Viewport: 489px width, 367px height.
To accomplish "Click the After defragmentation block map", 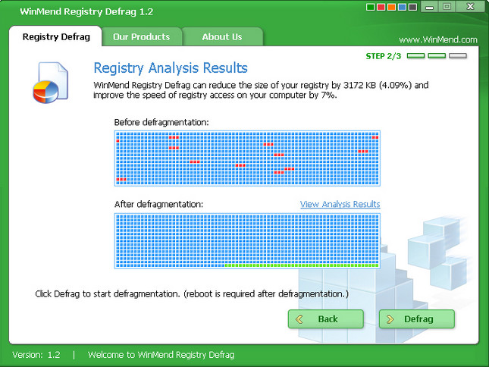I will (x=247, y=241).
